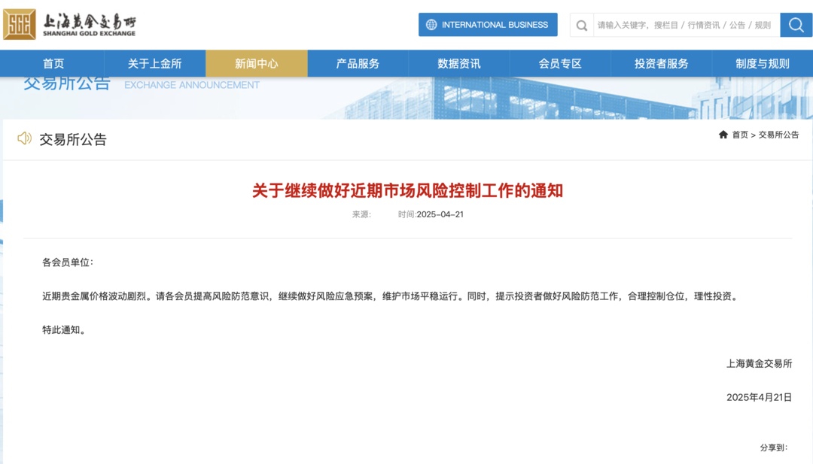
Task: Click the home icon in breadcrumb
Action: click(723, 135)
